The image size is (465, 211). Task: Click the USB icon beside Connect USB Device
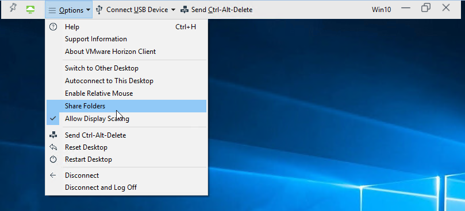coord(99,10)
